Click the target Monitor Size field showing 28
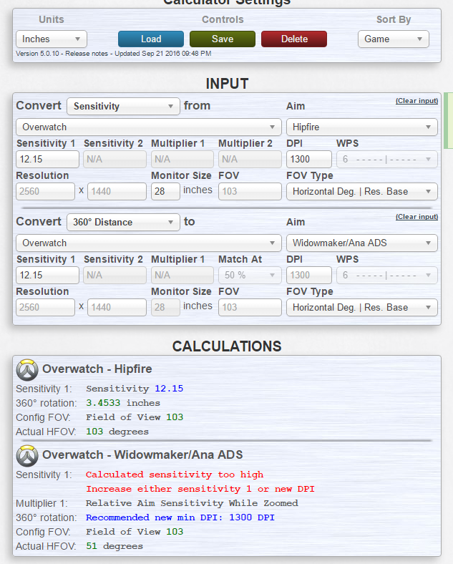The image size is (453, 564). [x=165, y=307]
